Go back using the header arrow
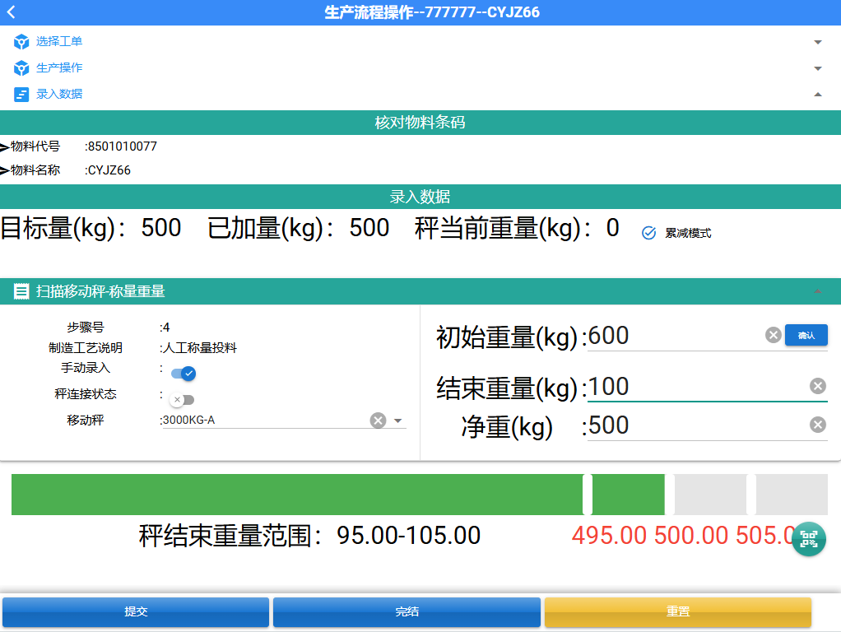 (x=12, y=12)
